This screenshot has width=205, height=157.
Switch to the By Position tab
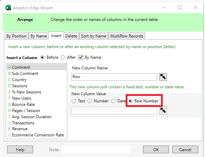[16, 36]
